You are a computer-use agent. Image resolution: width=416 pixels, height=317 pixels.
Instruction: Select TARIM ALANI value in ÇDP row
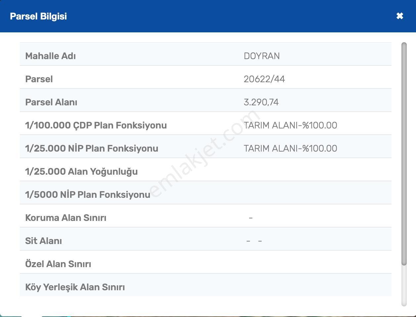click(290, 125)
